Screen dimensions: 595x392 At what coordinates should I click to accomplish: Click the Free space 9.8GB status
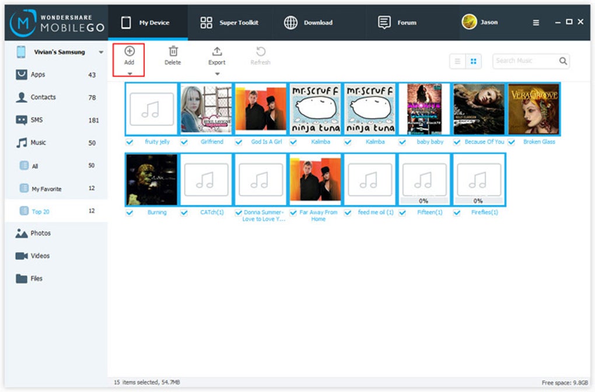pyautogui.click(x=565, y=383)
